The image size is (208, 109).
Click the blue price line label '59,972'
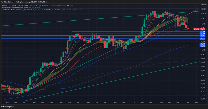(x=203, y=44)
